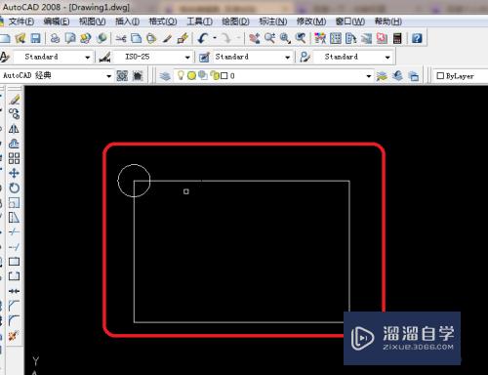
Task: Select the Explode tool
Action: coord(15,335)
